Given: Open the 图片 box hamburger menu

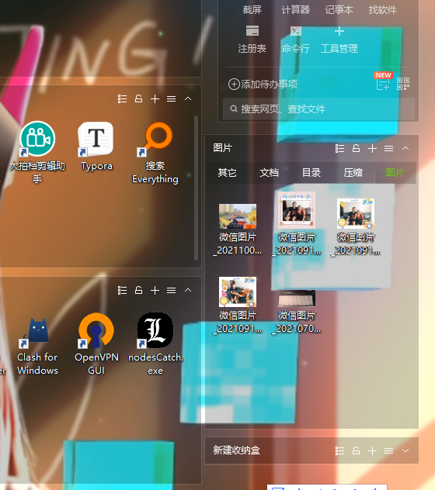Looking at the screenshot, I should click(388, 148).
